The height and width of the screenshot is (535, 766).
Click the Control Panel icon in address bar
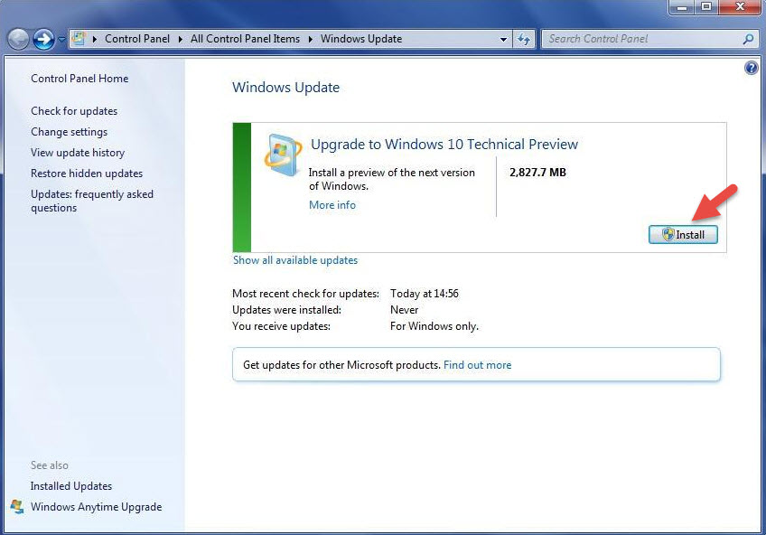point(79,39)
